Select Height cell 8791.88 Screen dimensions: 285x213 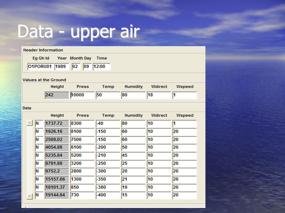(x=57, y=164)
